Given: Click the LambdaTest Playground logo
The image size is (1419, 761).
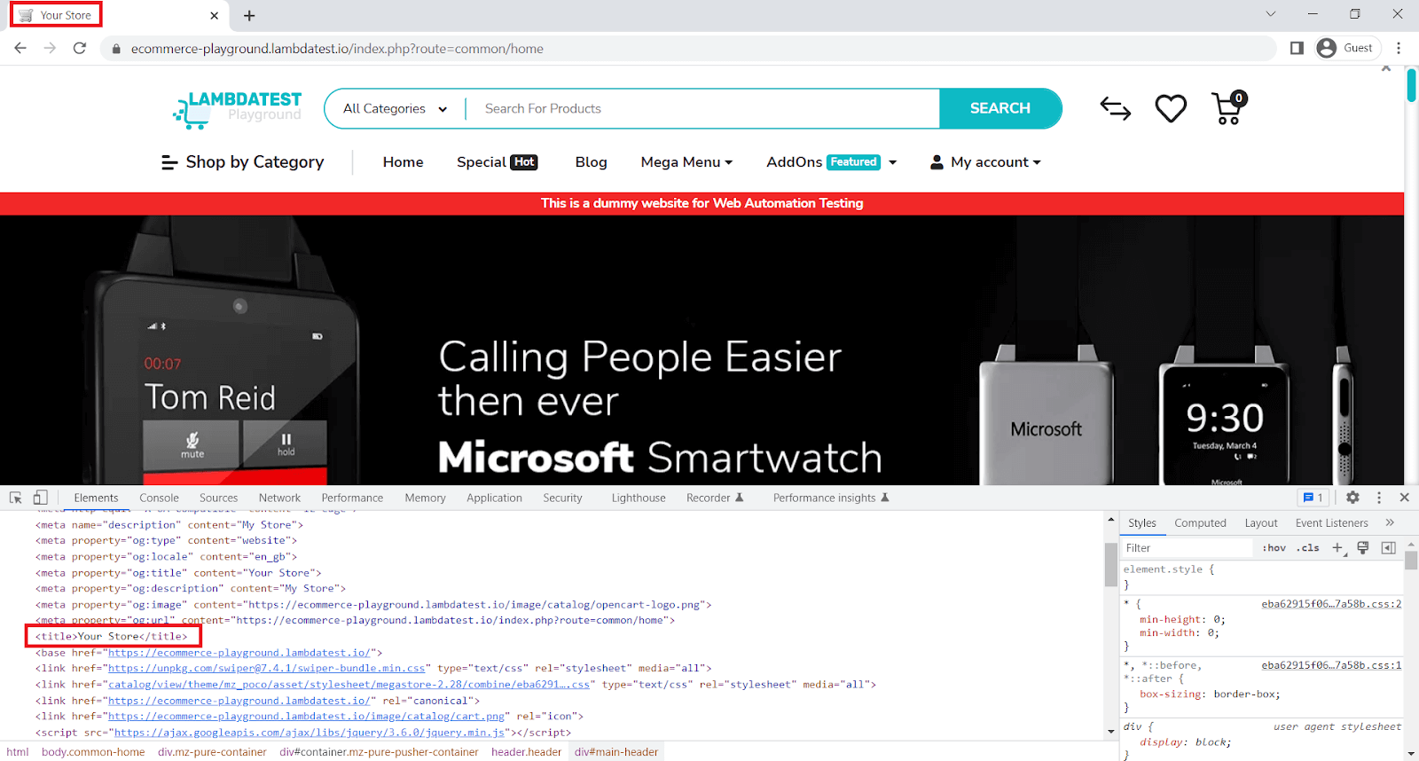Looking at the screenshot, I should pos(238,109).
